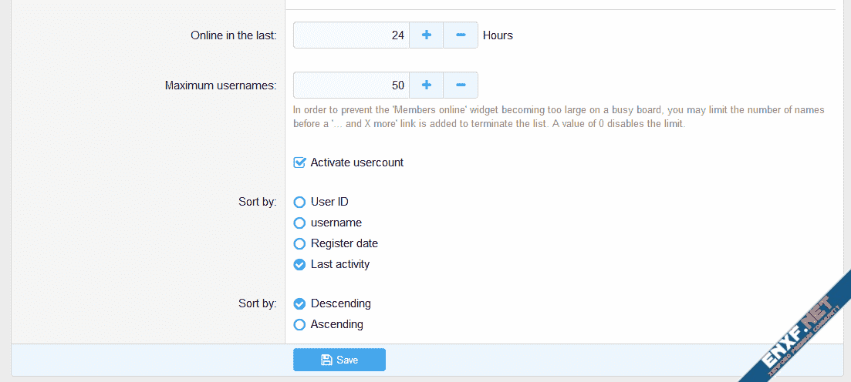Viewport: 851px width, 382px height.
Task: Decrease the 'Online in the last' hours value
Action: click(x=461, y=35)
